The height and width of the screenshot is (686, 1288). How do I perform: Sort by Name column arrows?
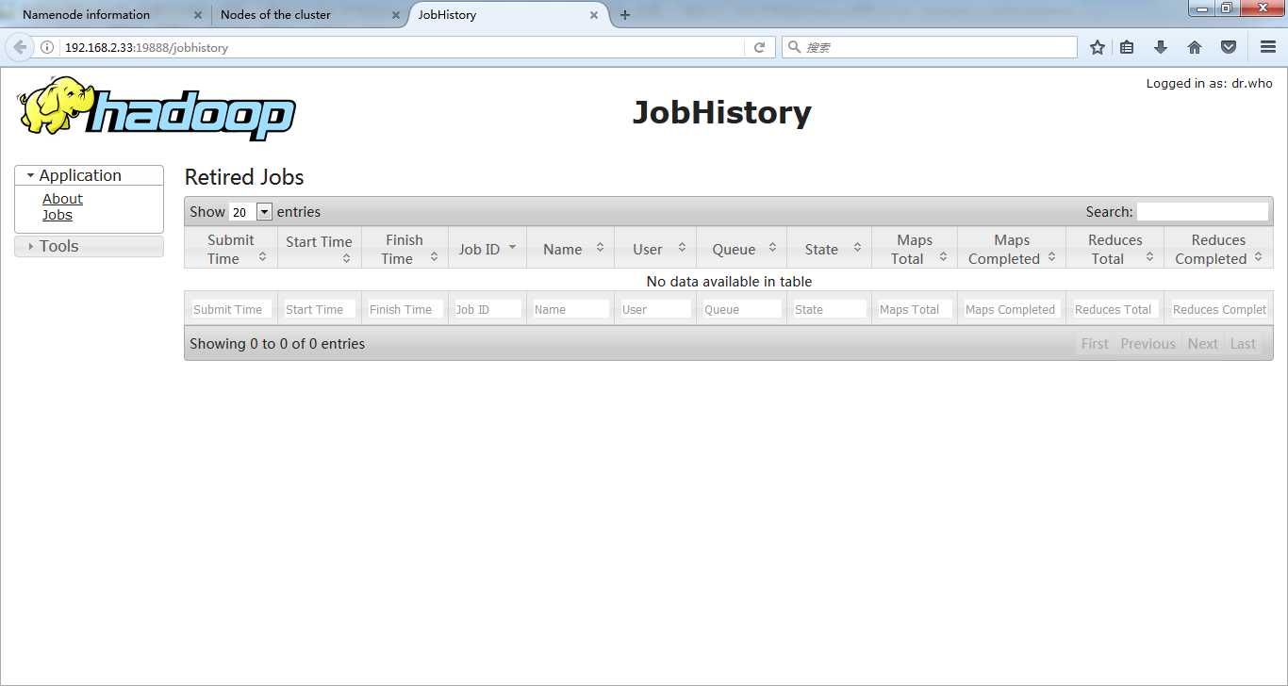click(600, 248)
